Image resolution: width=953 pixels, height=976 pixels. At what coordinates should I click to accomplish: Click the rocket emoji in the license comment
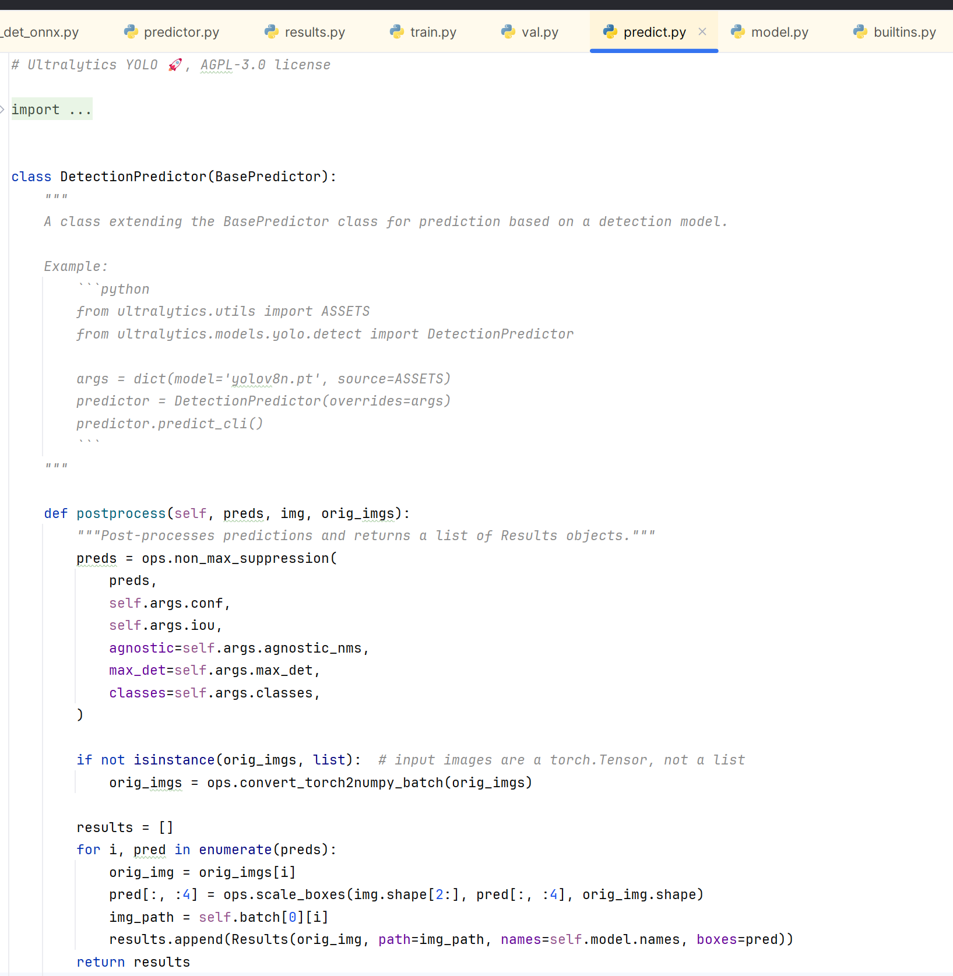(x=175, y=65)
